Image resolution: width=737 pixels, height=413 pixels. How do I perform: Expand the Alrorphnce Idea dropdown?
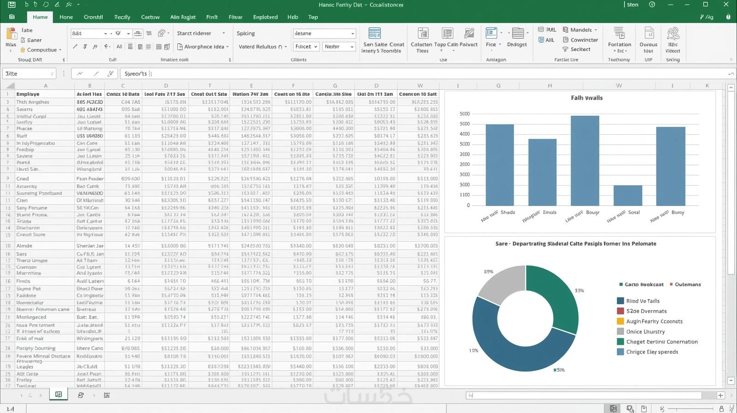(228, 47)
